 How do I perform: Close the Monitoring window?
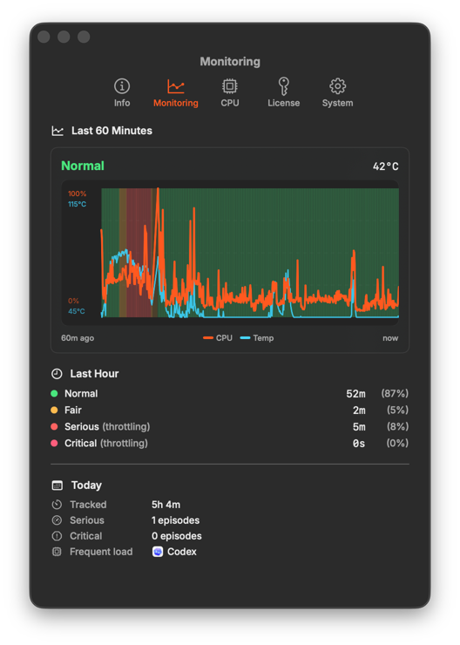pyautogui.click(x=44, y=37)
